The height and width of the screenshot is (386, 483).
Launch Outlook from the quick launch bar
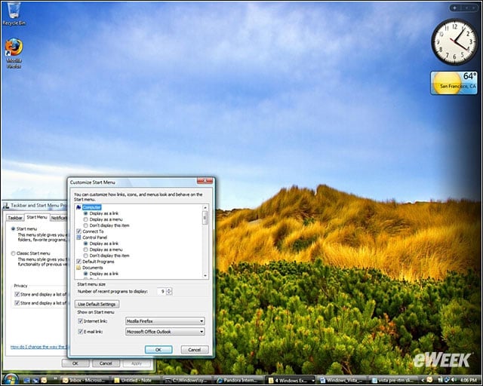pos(44,380)
